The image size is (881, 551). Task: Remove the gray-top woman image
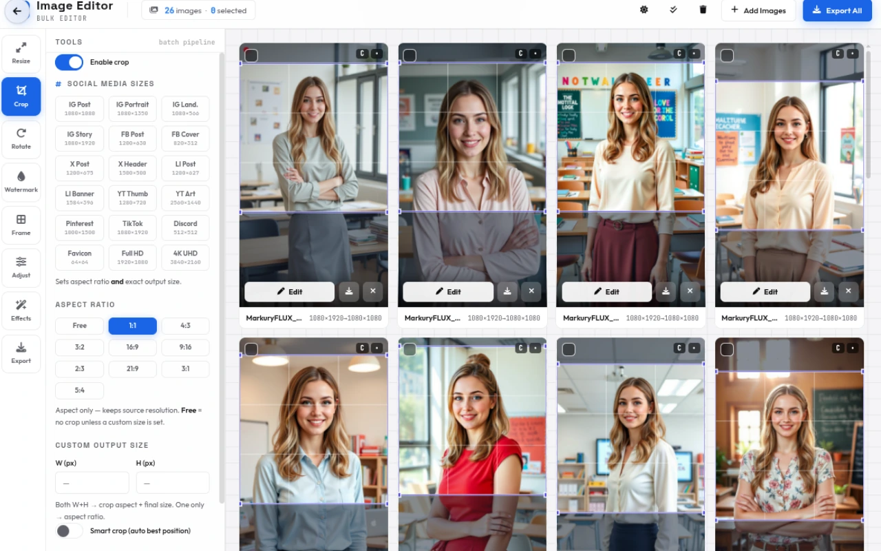tap(372, 291)
